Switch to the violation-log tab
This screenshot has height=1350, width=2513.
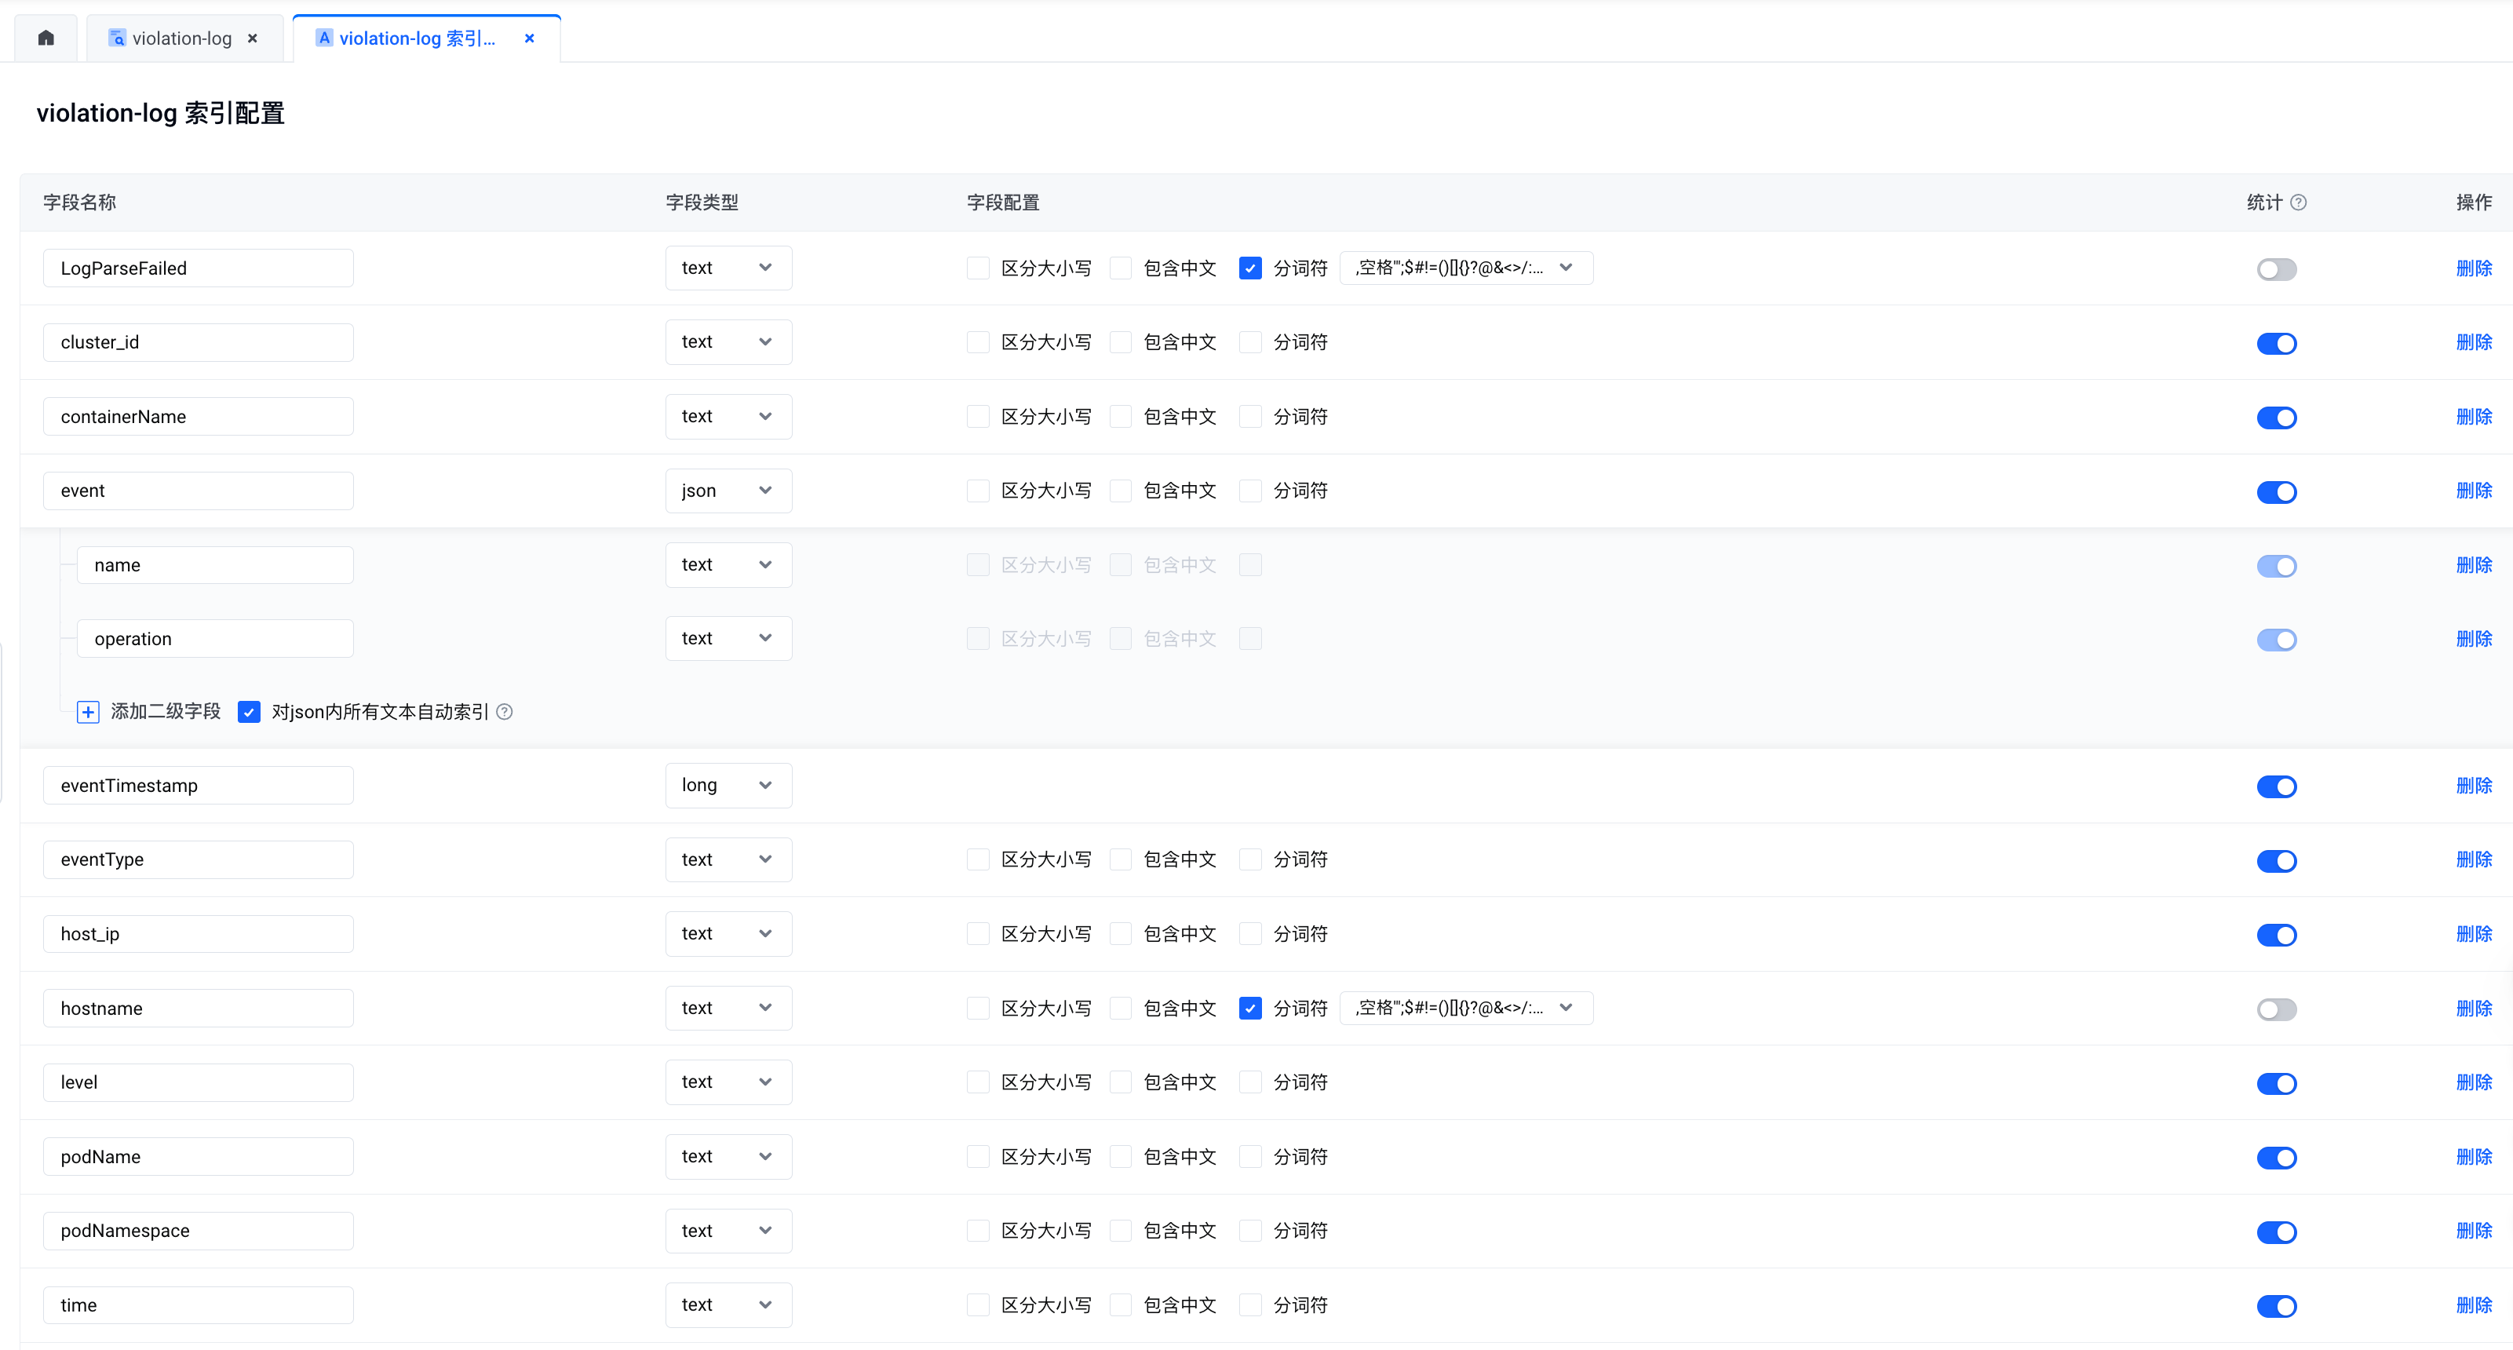[x=181, y=38]
